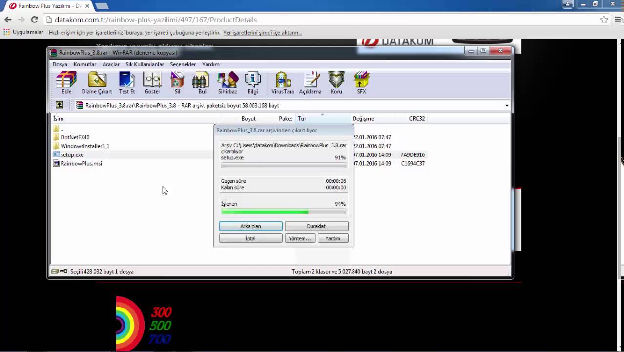Open the Yardım menu in menu bar
624x352 pixels.
pos(211,64)
